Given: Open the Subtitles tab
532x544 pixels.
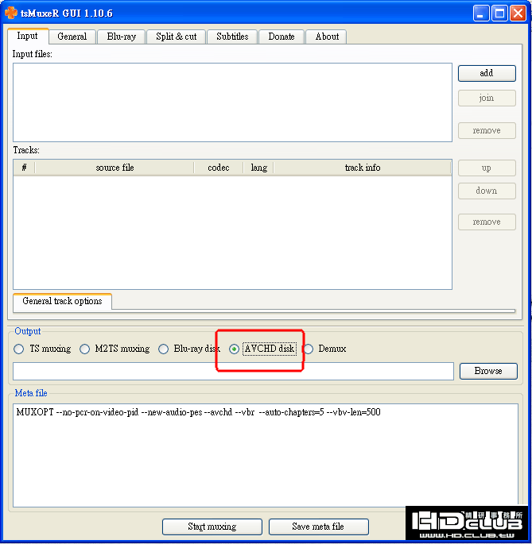Looking at the screenshot, I should pyautogui.click(x=232, y=37).
